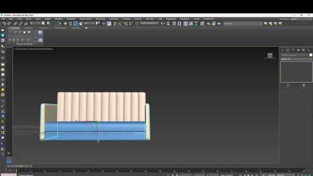Image resolution: width=313 pixels, height=176 pixels.
Task: Activate the Select Object tool
Action: 44,23
